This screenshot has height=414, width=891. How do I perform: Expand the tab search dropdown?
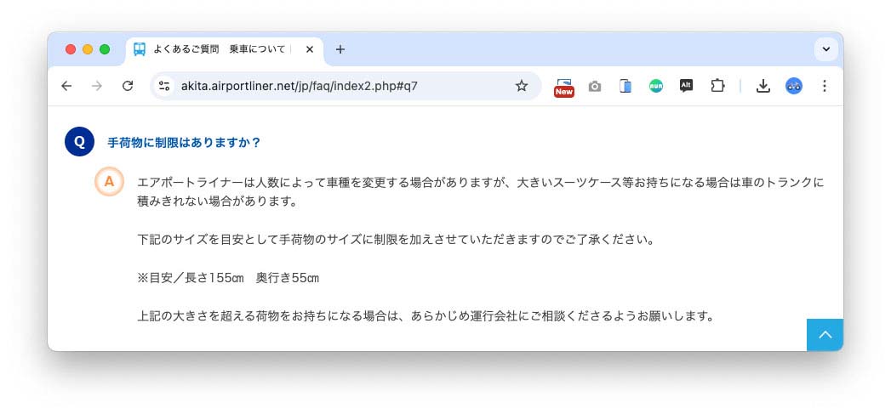pos(826,49)
